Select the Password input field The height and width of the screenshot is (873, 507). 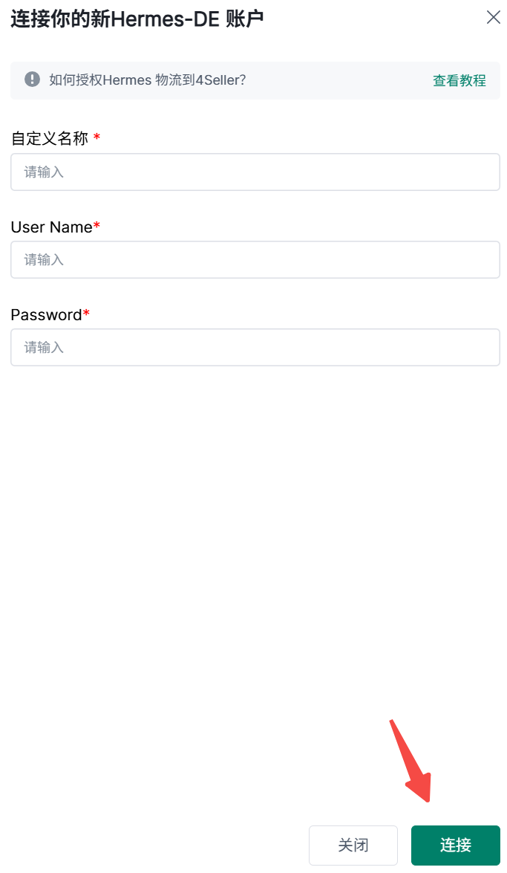(x=255, y=347)
